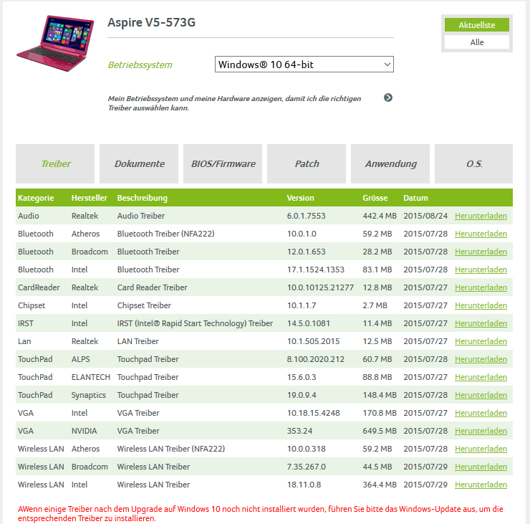The height and width of the screenshot is (524, 530).
Task: Select the Alle filter button
Action: tap(476, 42)
